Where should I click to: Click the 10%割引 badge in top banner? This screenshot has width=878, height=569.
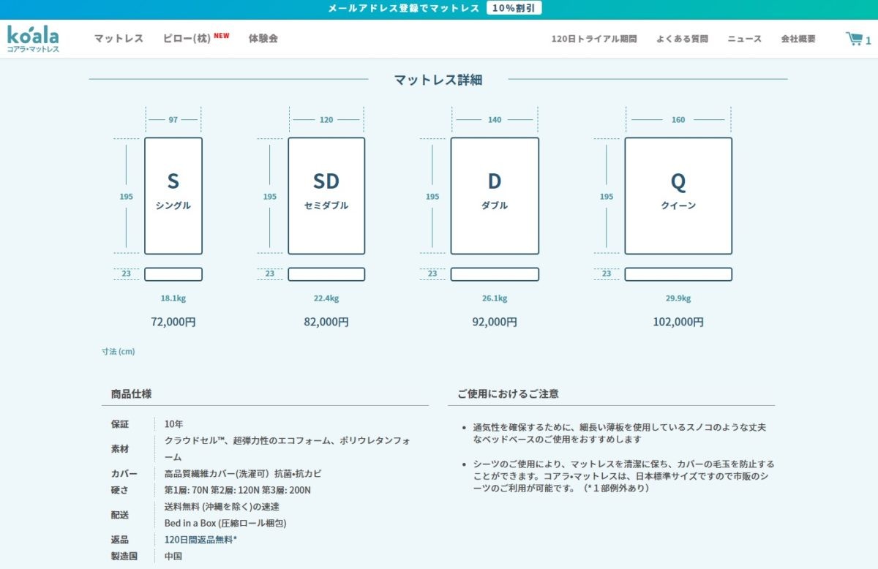coord(513,9)
